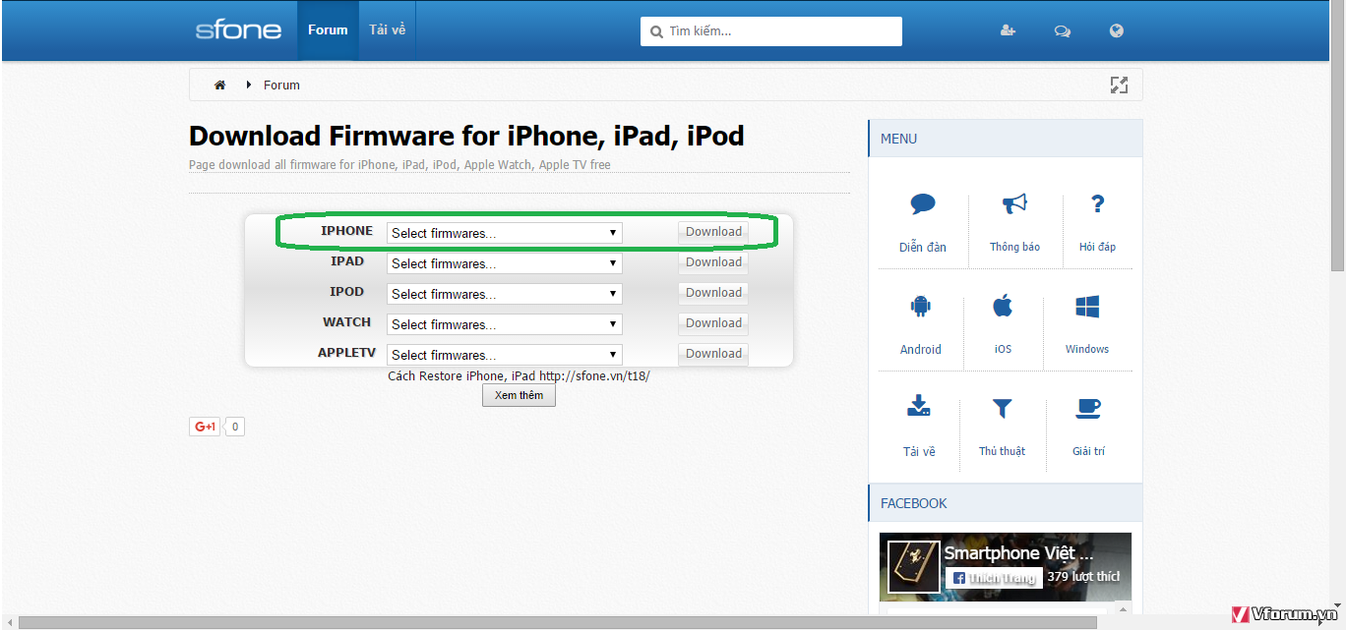The width and height of the screenshot is (1347, 630).
Task: Open Hỏi đáp question mark icon
Action: (x=1097, y=204)
